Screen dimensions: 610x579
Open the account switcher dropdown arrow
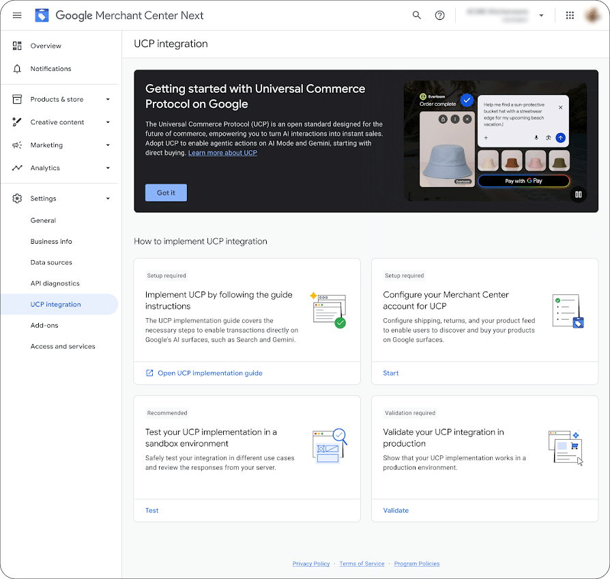pyautogui.click(x=541, y=15)
